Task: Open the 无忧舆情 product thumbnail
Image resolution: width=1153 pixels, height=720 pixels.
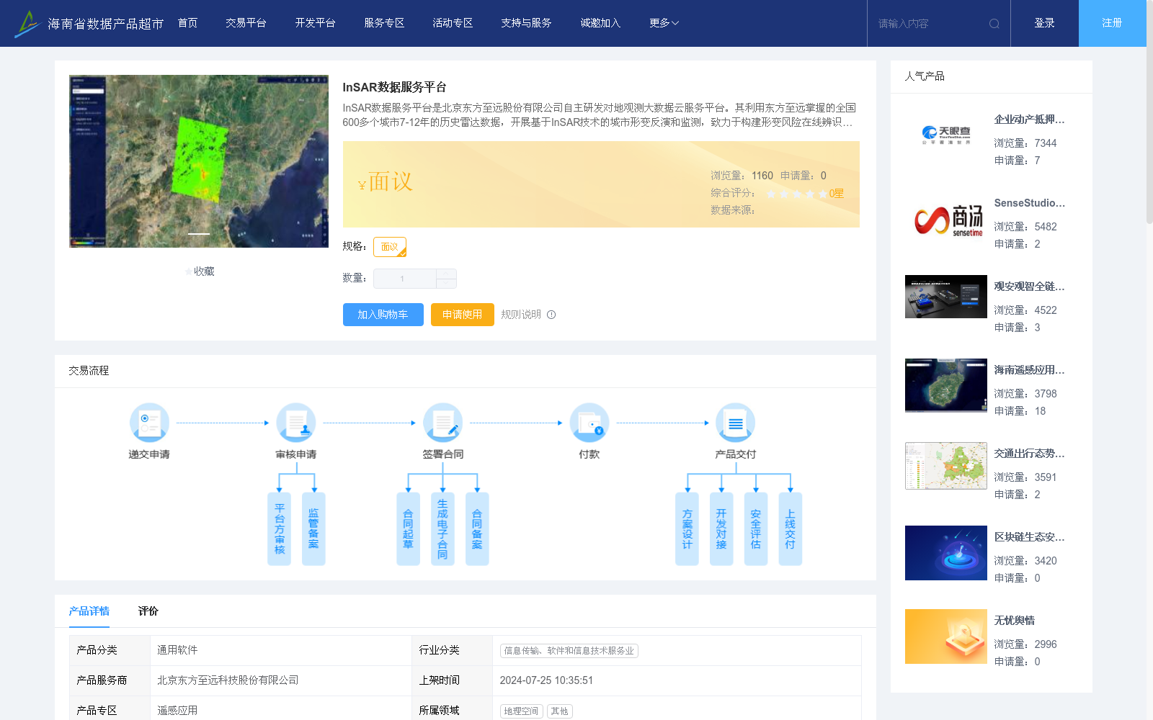Action: tap(946, 636)
